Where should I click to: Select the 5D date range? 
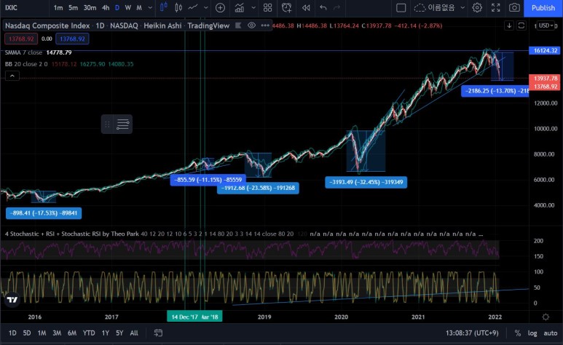(27, 333)
